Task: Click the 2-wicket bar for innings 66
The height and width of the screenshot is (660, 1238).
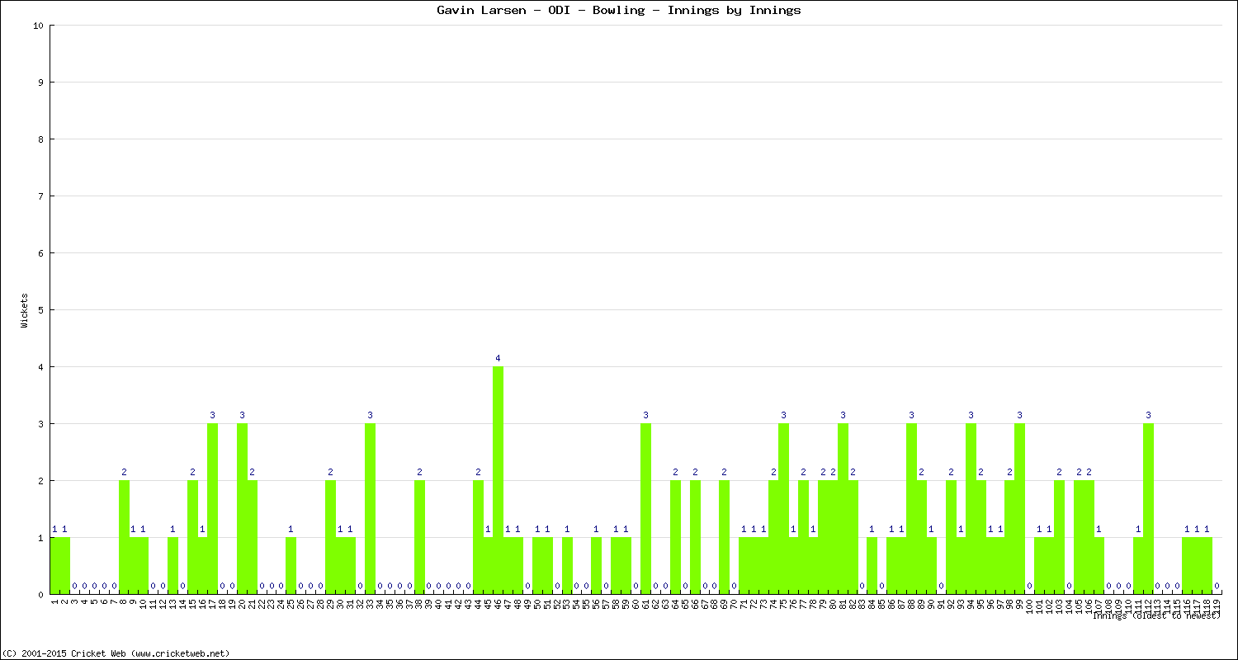Action: coord(695,537)
